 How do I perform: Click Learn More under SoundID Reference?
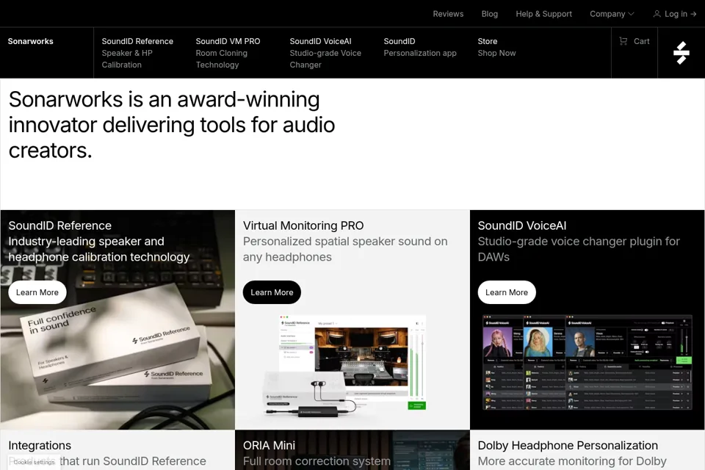tap(37, 292)
